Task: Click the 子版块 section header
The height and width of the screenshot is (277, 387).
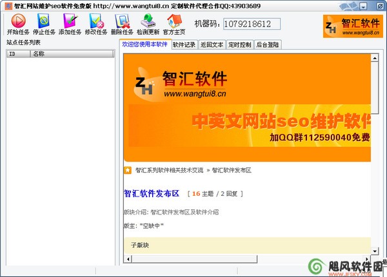Action: (247, 245)
